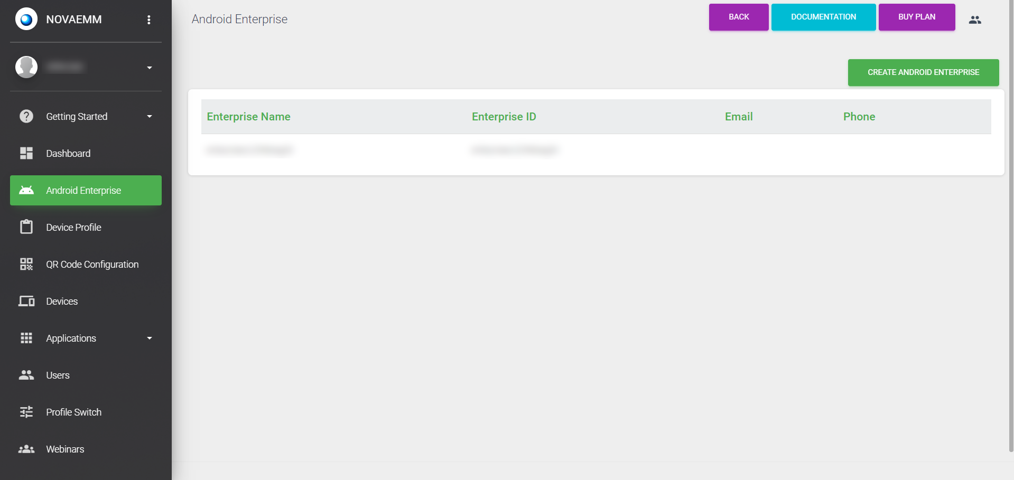Sort table by the Enterprise Name column
This screenshot has height=480, width=1014.
[248, 116]
